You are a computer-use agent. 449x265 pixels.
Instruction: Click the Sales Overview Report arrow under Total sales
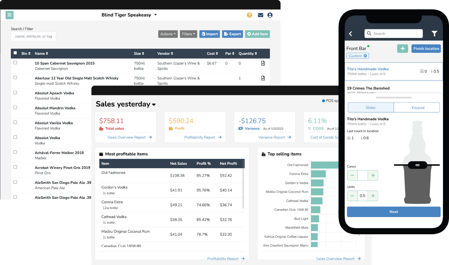[x=150, y=137]
